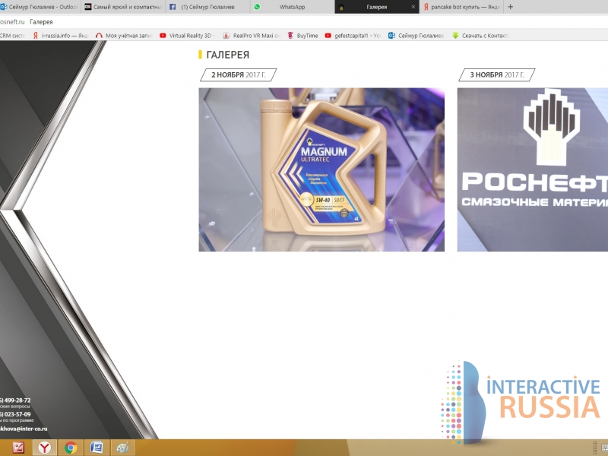Open the Magnum Ultratec oil canister photo

(321, 169)
